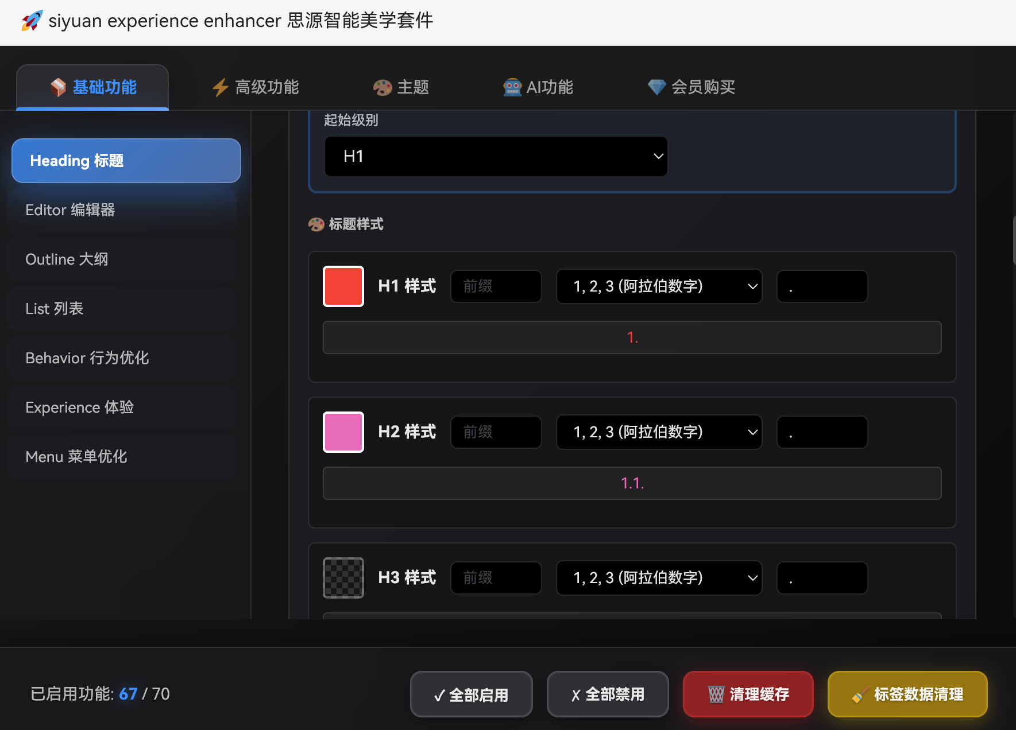Click the lightning bolt icon beside 高级功能
This screenshot has width=1016, height=730.
(x=221, y=87)
